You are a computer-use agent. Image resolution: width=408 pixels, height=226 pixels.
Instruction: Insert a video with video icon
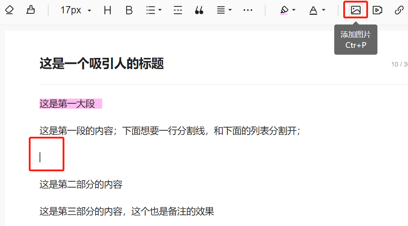pos(377,10)
